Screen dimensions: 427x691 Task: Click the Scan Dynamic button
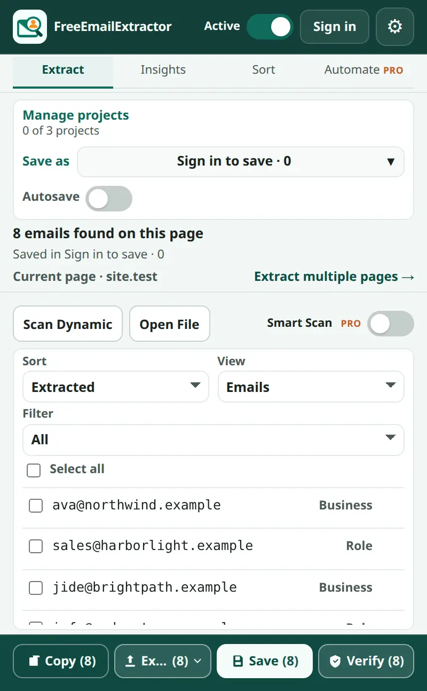click(68, 324)
